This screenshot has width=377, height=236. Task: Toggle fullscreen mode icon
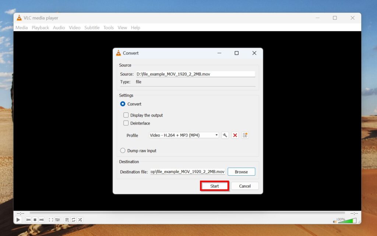coord(51,219)
